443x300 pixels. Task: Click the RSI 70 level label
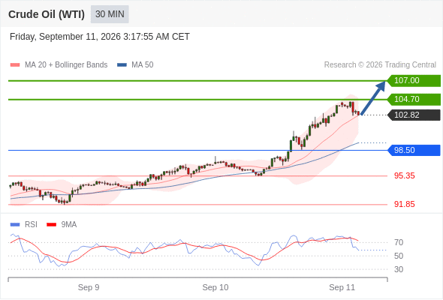pos(399,242)
